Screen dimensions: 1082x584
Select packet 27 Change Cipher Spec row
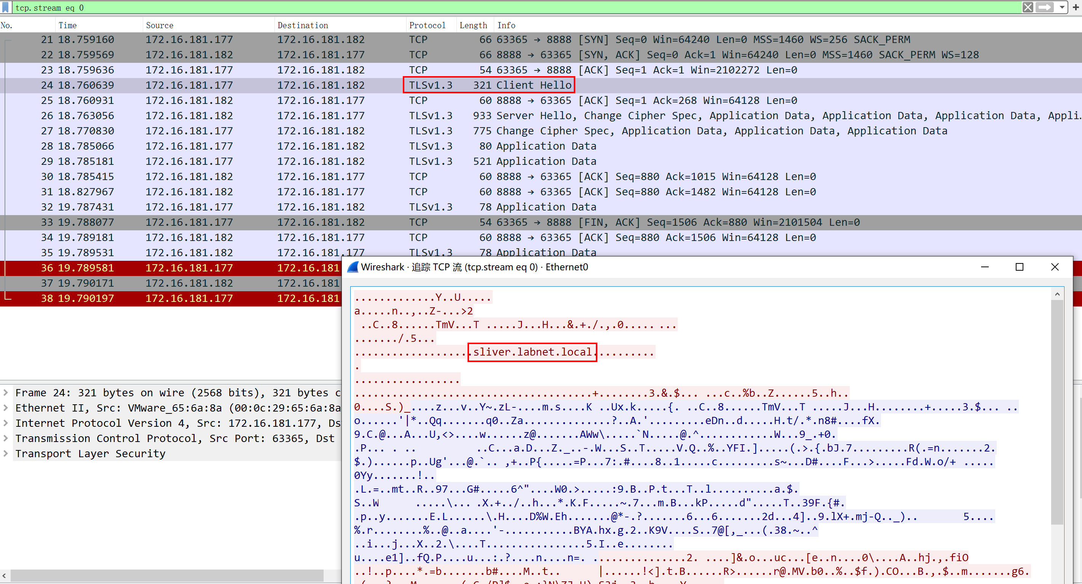pos(541,131)
